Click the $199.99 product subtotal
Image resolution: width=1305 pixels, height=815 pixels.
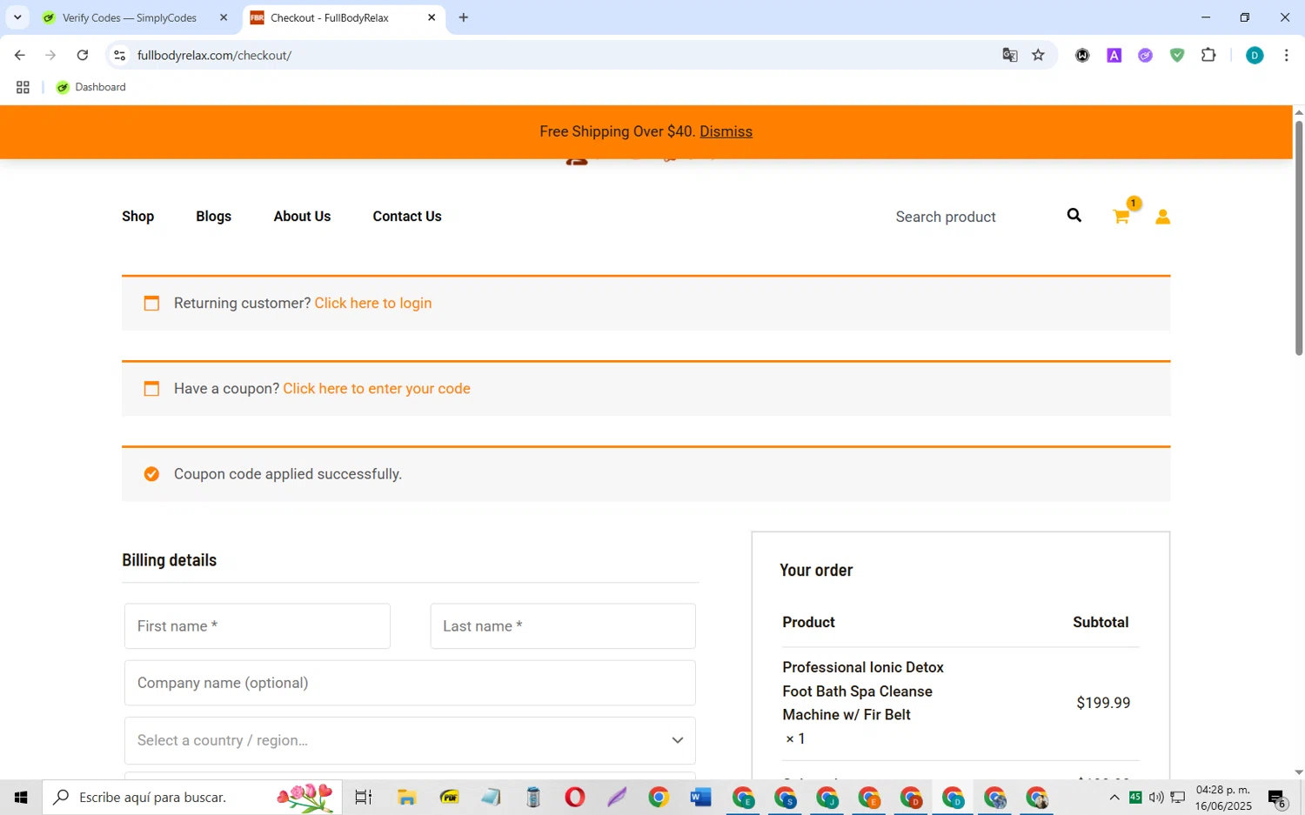(1103, 703)
